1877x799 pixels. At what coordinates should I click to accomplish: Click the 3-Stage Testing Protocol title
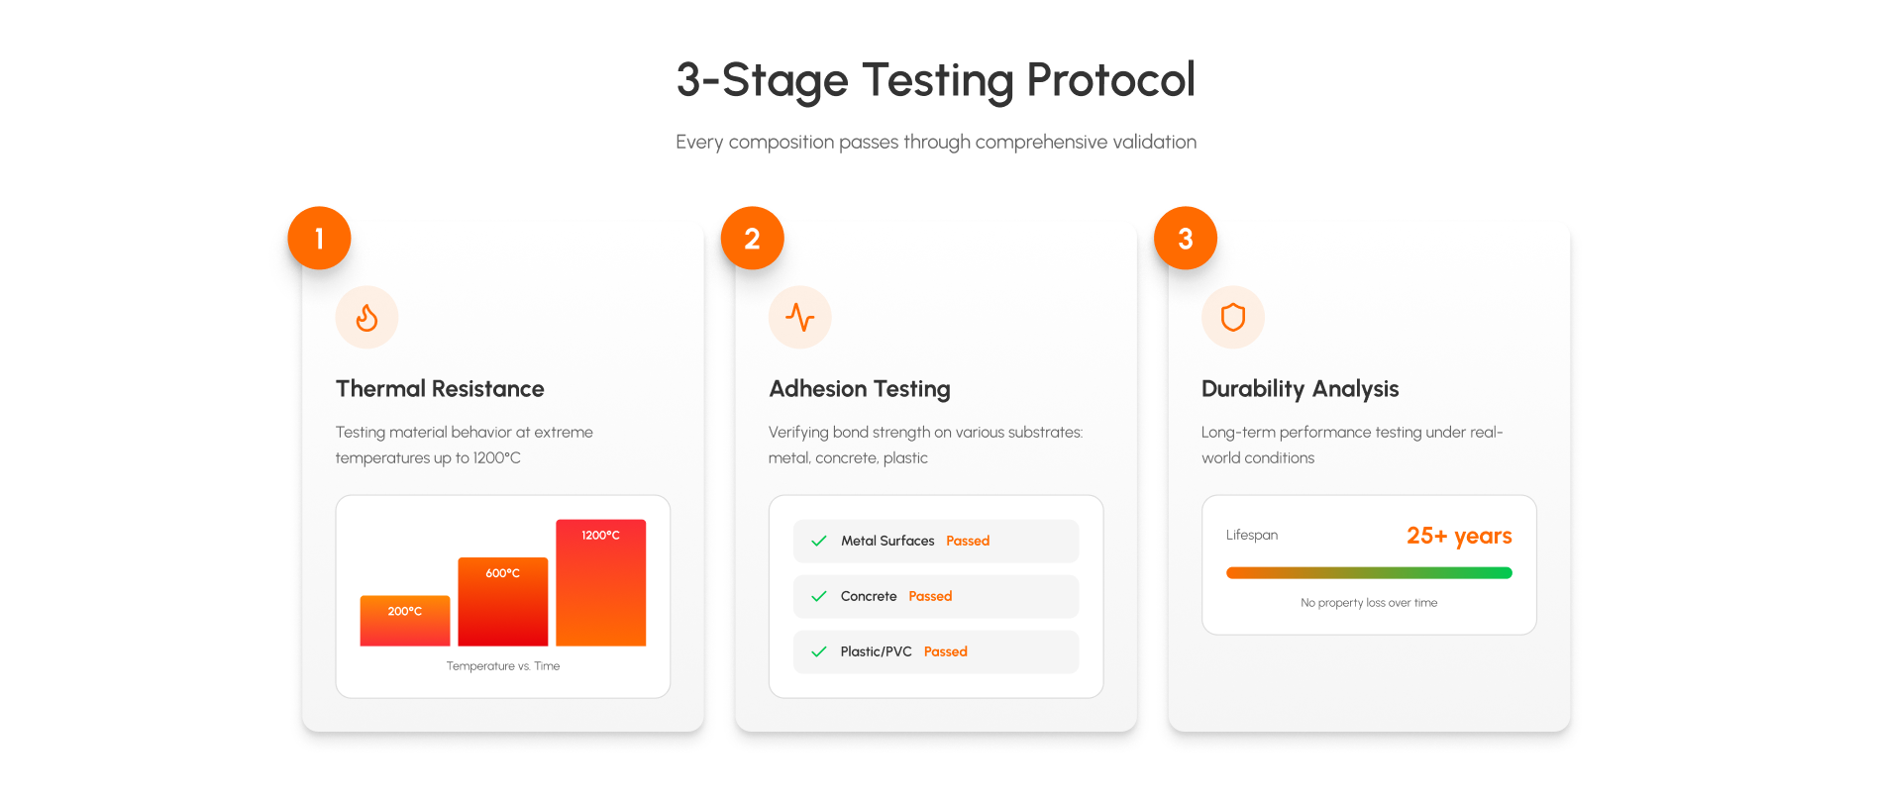tap(936, 80)
